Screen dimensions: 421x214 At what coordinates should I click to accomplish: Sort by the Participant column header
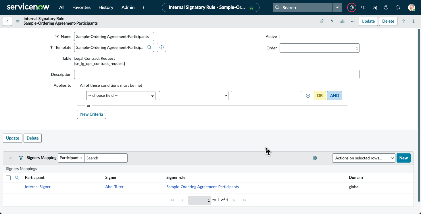click(35, 178)
